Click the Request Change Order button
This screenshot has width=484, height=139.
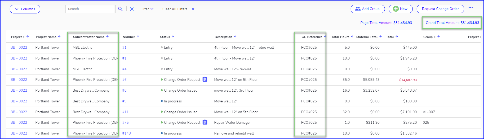(440, 9)
